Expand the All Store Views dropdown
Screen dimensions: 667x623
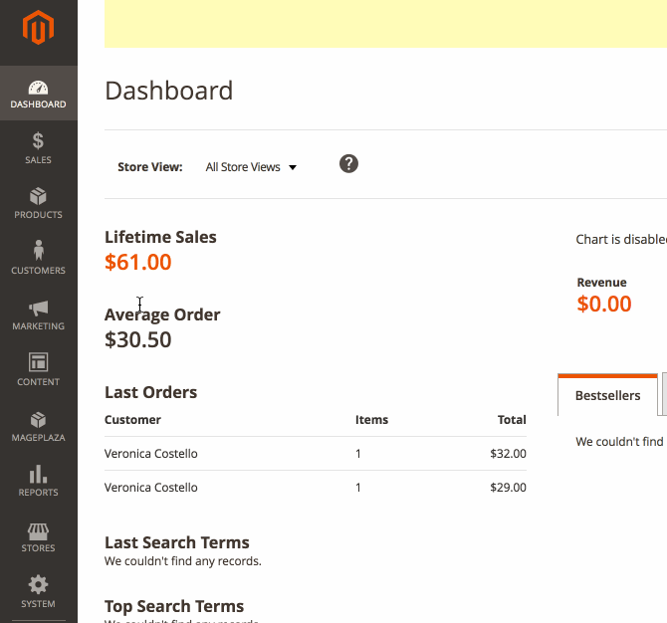(x=251, y=167)
